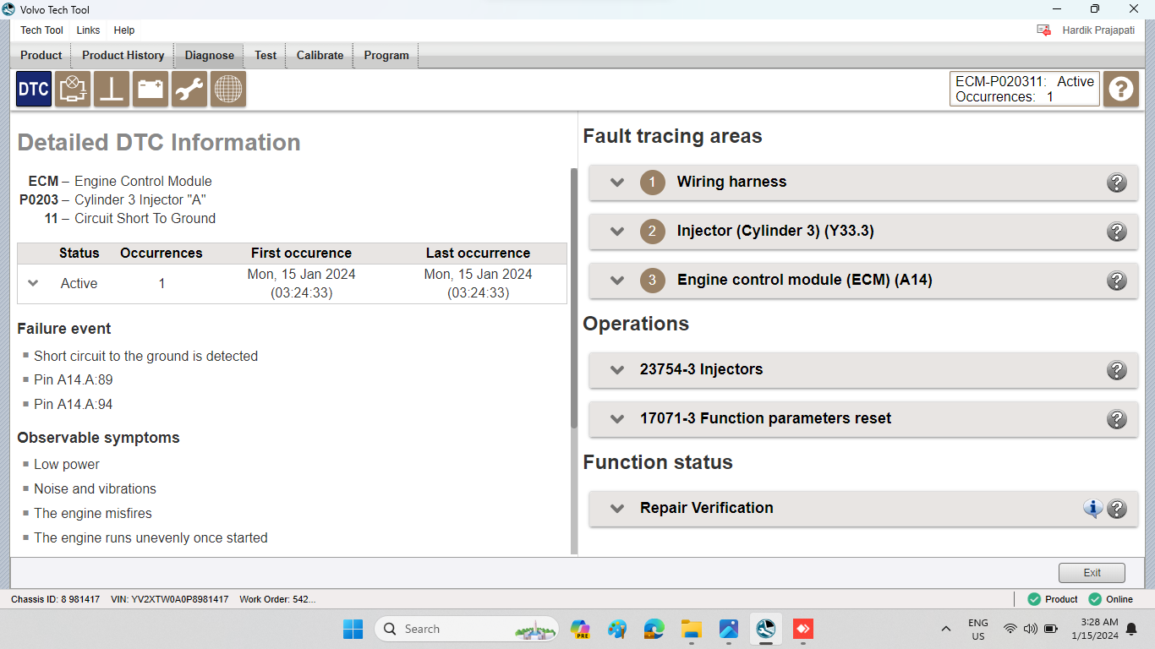The image size is (1155, 649).
Task: Open the wrench tool icon
Action: (189, 89)
